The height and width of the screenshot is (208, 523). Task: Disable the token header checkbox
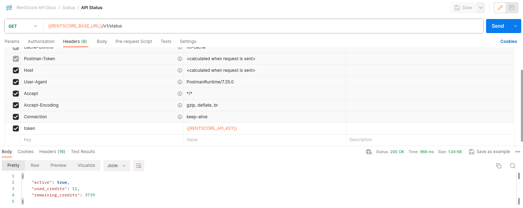(x=16, y=128)
